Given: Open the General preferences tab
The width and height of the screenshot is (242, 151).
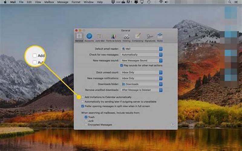Looking at the screenshot, I should coord(79,38).
